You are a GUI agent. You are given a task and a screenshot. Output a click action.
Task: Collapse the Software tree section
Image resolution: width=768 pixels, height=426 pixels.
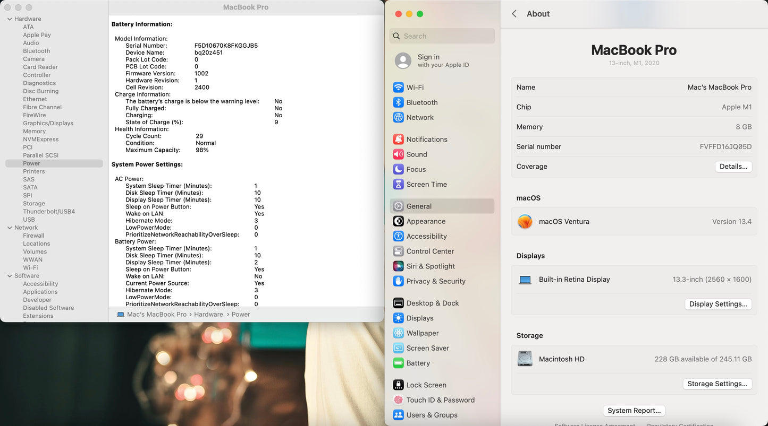point(10,276)
